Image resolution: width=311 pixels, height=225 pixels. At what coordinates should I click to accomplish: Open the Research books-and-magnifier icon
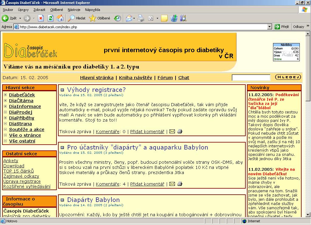183,18
